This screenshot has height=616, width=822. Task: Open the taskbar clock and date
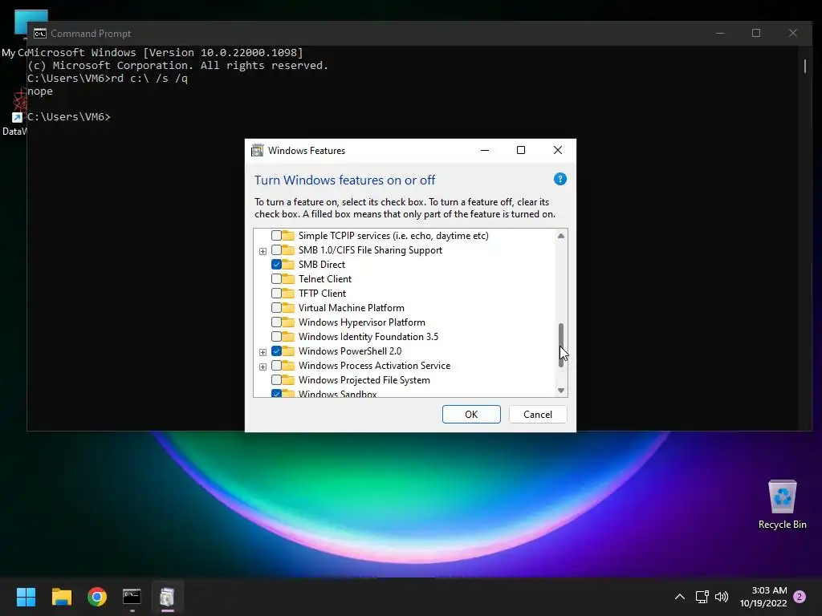tap(763, 597)
